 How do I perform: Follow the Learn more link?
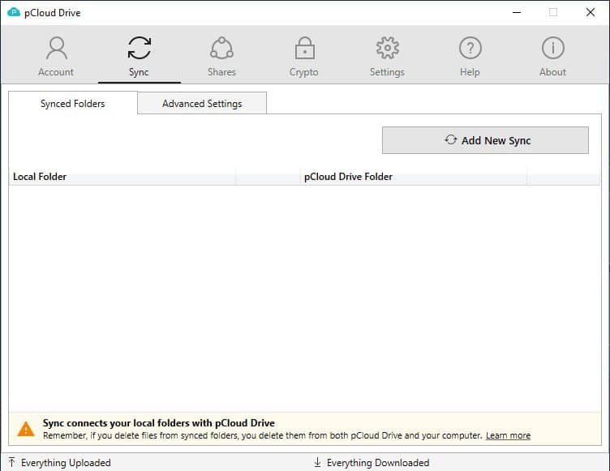[508, 435]
